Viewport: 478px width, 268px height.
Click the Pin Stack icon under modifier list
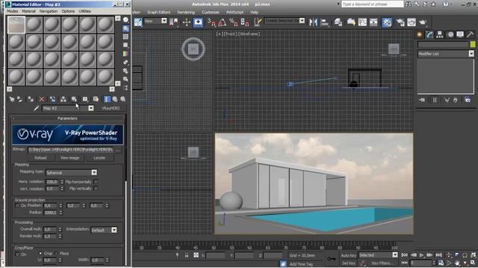tap(422, 100)
